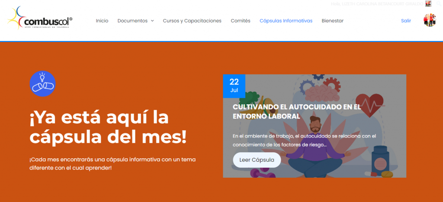443x202 pixels.
Task: Open the Cultivando el Autocuidado capsule title
Action: pos(296,111)
